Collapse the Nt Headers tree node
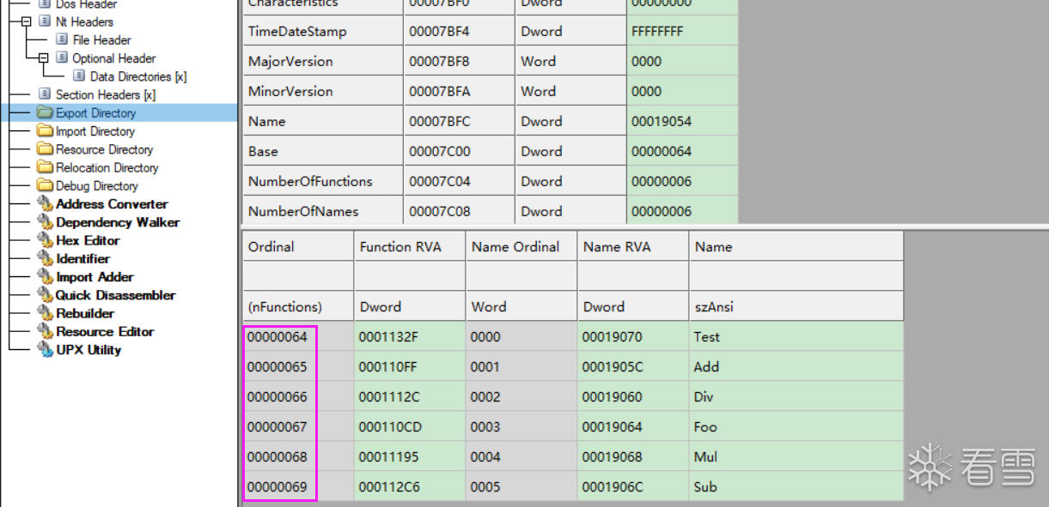 tap(26, 21)
